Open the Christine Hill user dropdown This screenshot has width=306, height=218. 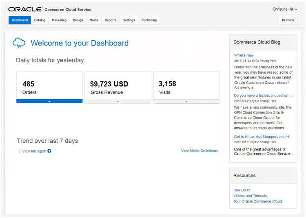tap(284, 9)
